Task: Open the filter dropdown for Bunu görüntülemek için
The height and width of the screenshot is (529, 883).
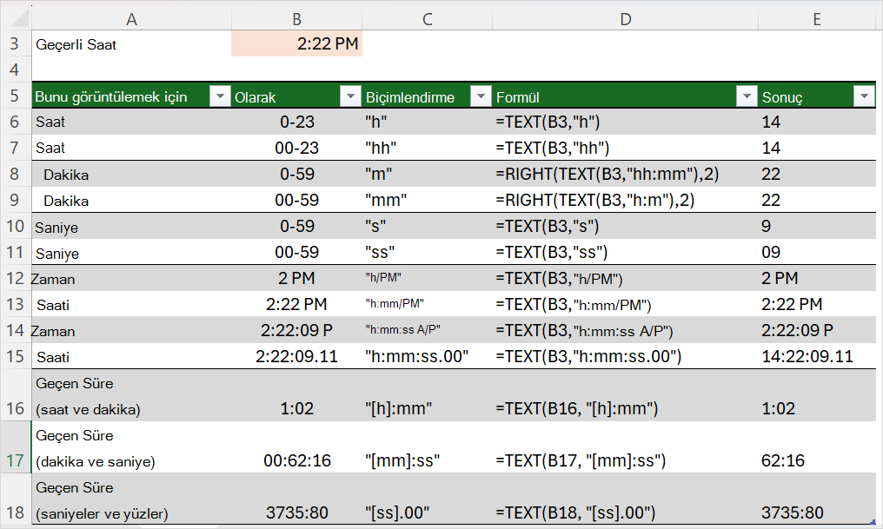Action: (220, 96)
